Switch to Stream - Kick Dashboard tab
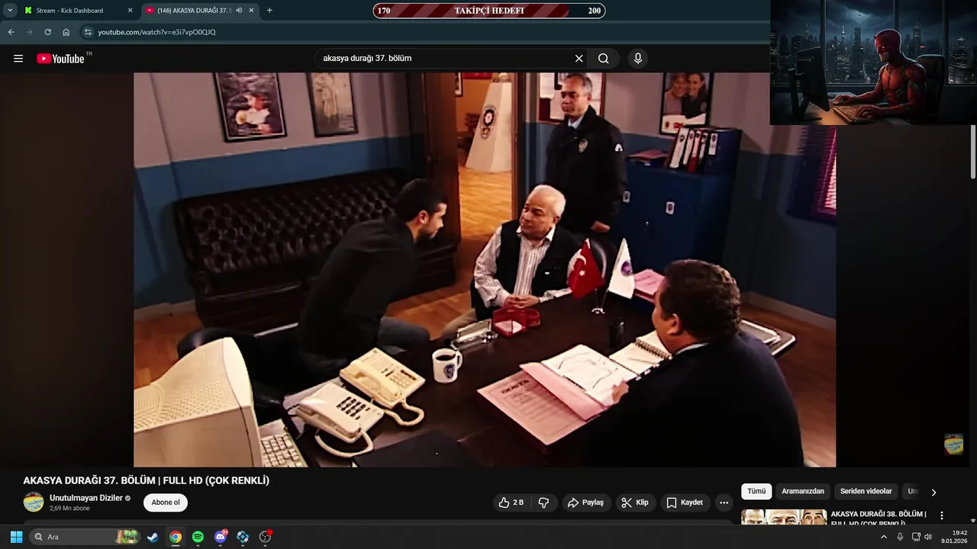The height and width of the screenshot is (549, 977). [76, 11]
